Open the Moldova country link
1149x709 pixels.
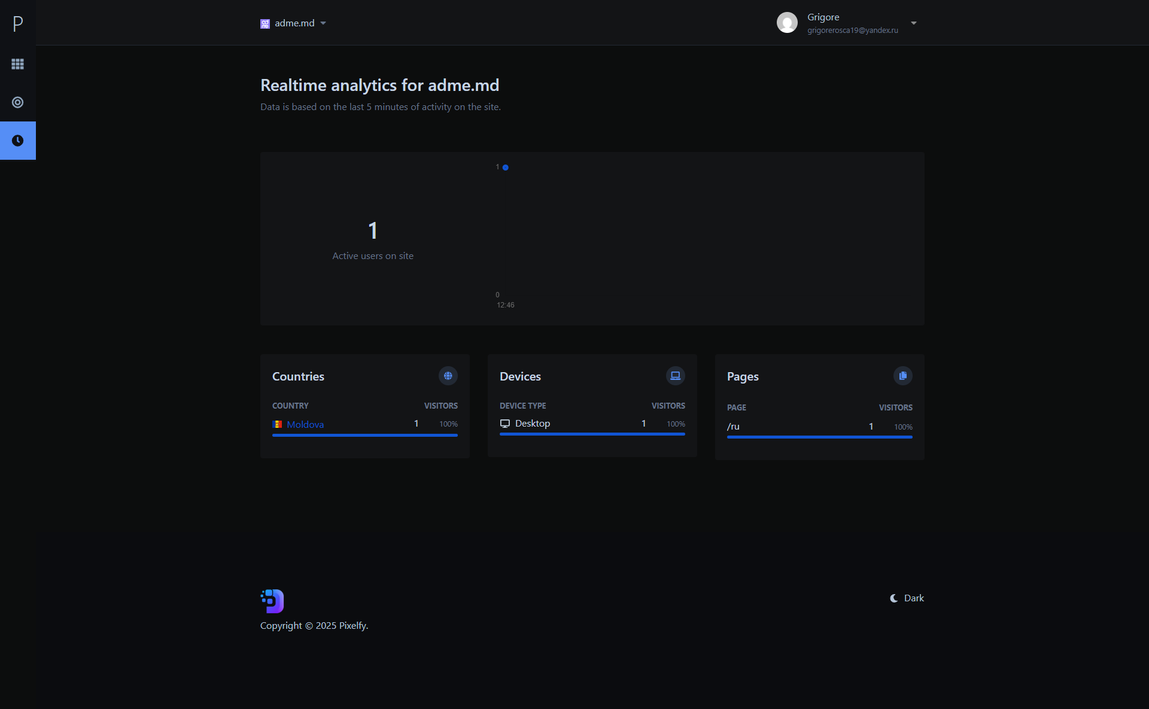pos(305,424)
